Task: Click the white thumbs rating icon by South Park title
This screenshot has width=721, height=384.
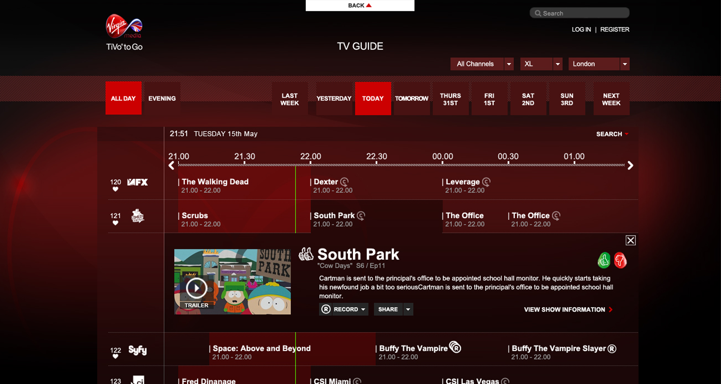Action: pos(306,254)
